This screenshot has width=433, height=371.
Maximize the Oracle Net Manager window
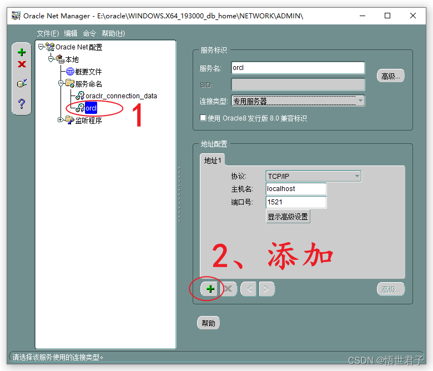click(387, 16)
